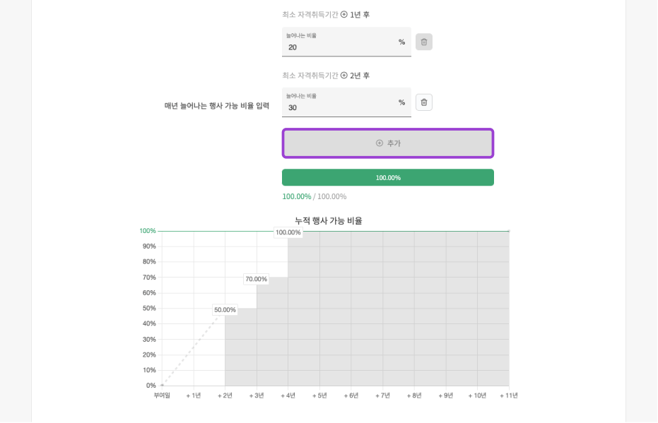Image resolution: width=658 pixels, height=423 pixels.
Task: Click the plus icon next to '2년 후'
Action: click(344, 75)
